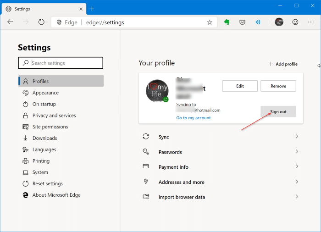Close the Settings tab
The width and height of the screenshot is (321, 232).
[81, 9]
